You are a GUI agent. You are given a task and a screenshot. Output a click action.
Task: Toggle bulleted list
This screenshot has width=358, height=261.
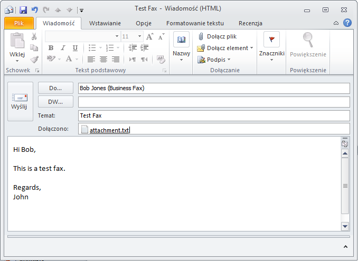[92, 48]
